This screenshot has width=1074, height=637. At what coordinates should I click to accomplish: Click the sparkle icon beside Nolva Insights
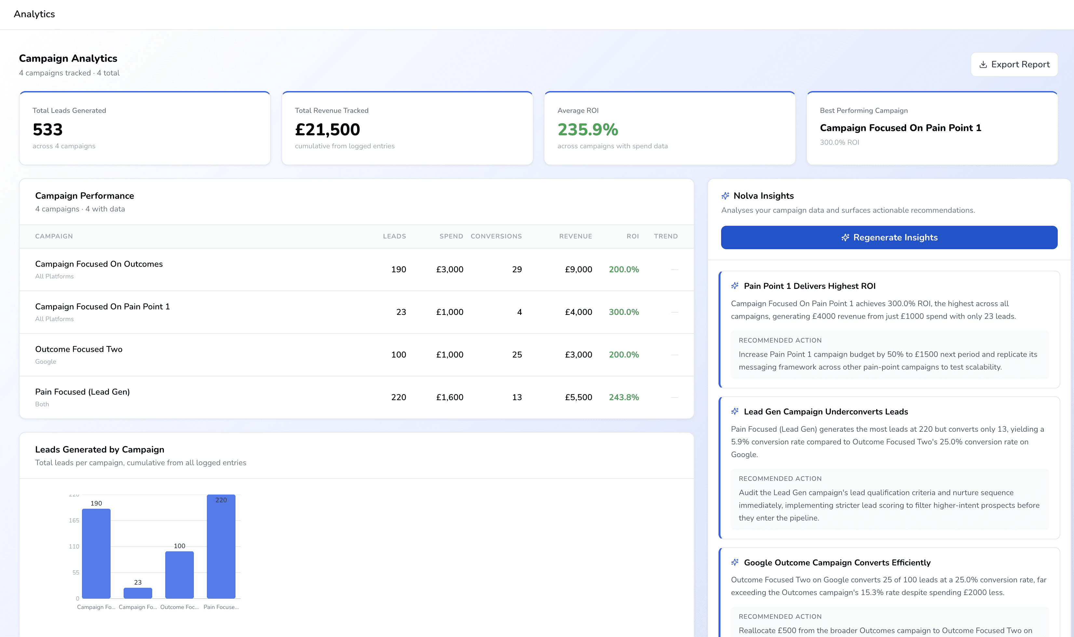pos(725,196)
